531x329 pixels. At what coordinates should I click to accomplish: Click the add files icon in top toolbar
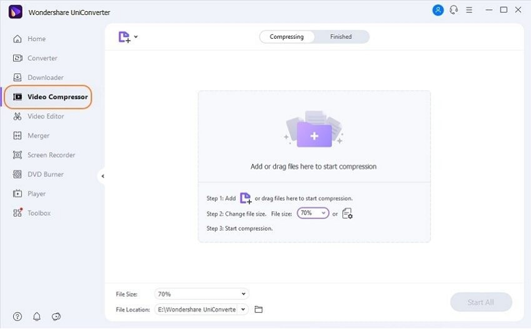click(x=124, y=37)
